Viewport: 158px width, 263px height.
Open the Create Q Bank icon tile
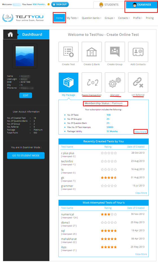pyautogui.click(x=92, y=52)
